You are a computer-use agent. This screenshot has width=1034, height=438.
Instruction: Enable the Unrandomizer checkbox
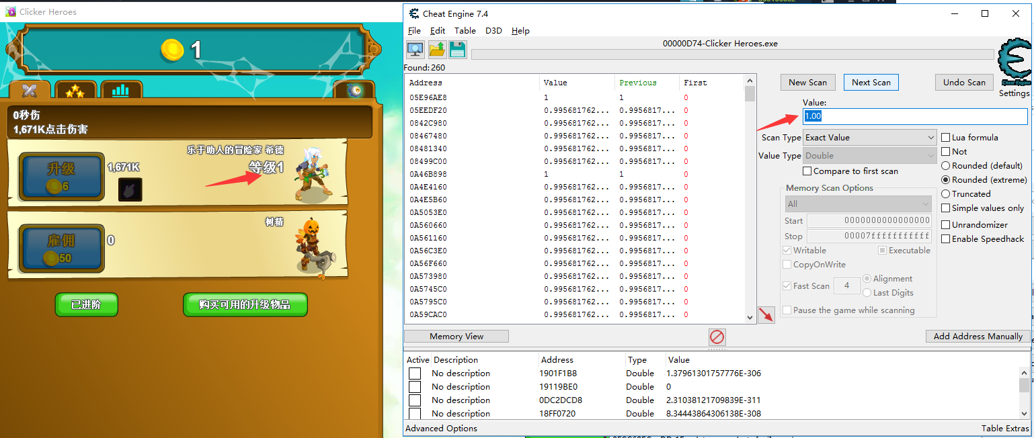pos(946,224)
